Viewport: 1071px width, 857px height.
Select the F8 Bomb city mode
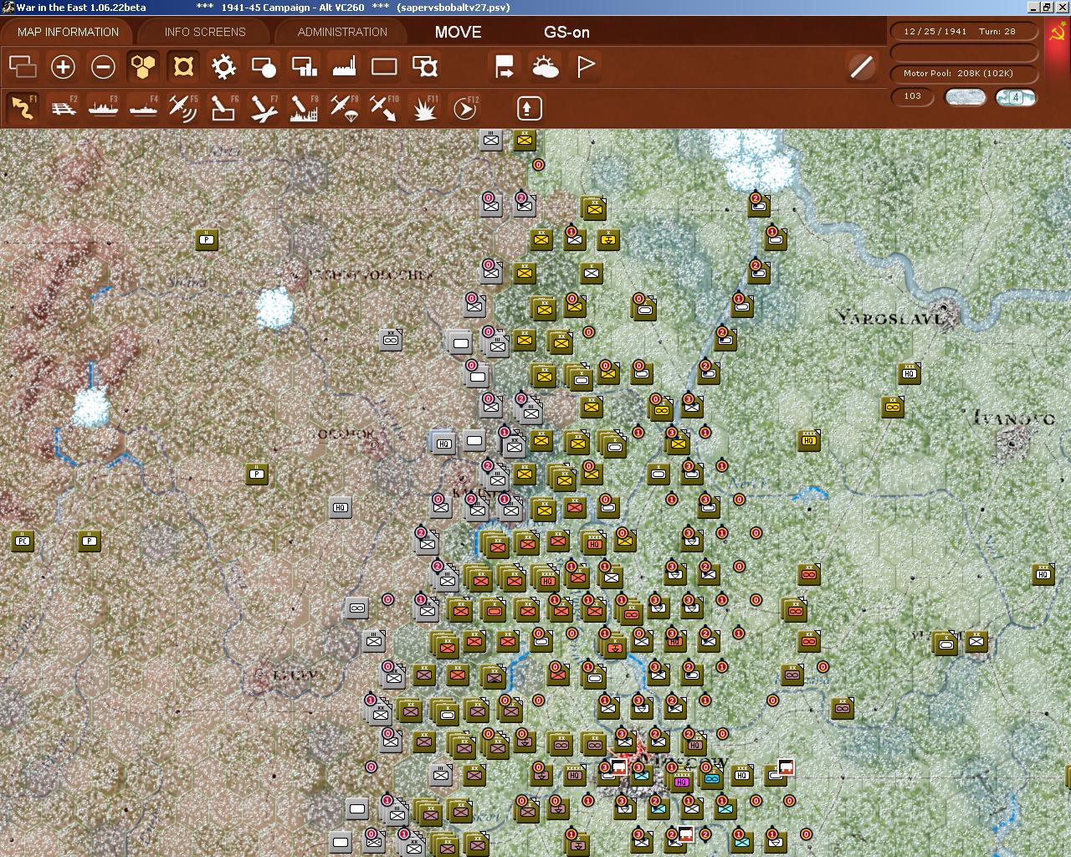pyautogui.click(x=304, y=108)
